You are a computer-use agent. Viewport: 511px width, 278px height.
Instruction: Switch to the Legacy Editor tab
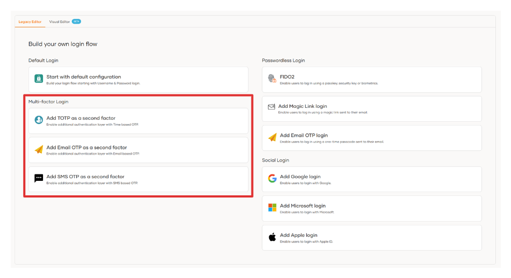point(30,22)
